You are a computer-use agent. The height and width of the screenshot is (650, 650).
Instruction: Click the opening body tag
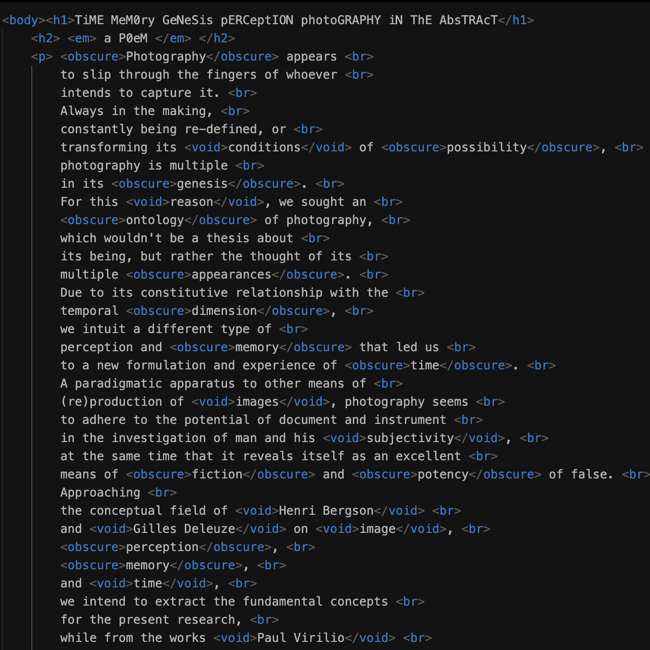click(x=24, y=20)
